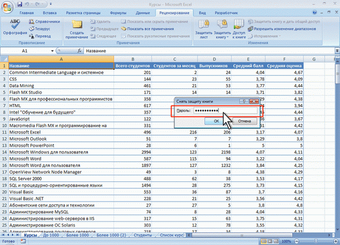Open the Перевод translation tool
Viewport: 340px width, 245px height.
click(x=40, y=36)
